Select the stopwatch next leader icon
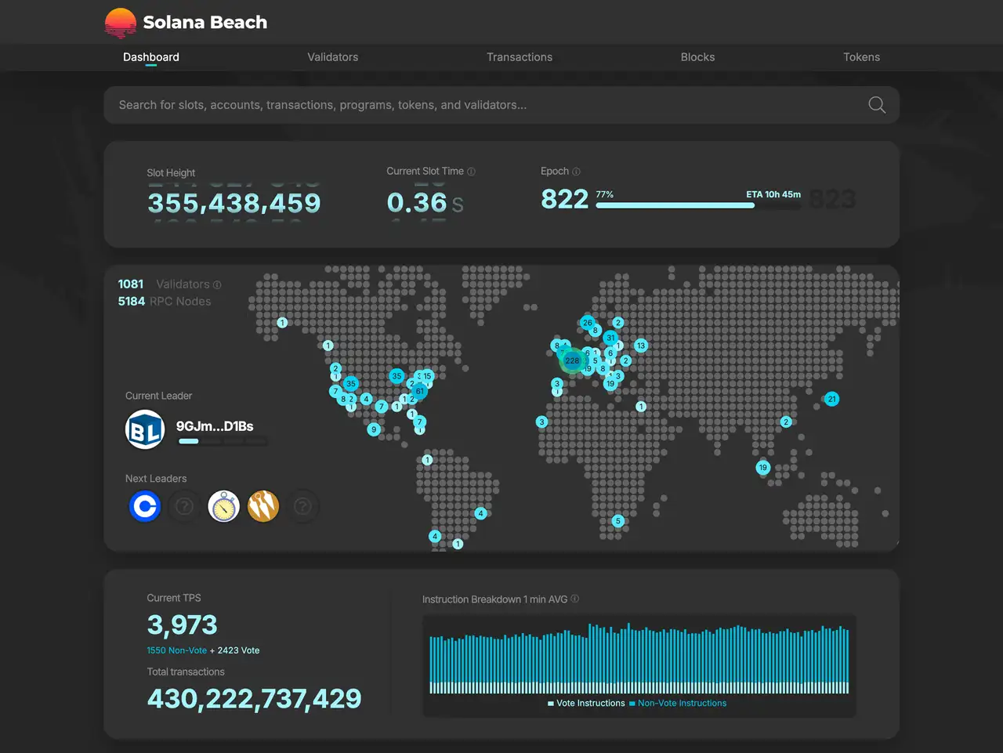The height and width of the screenshot is (753, 1003). point(223,507)
